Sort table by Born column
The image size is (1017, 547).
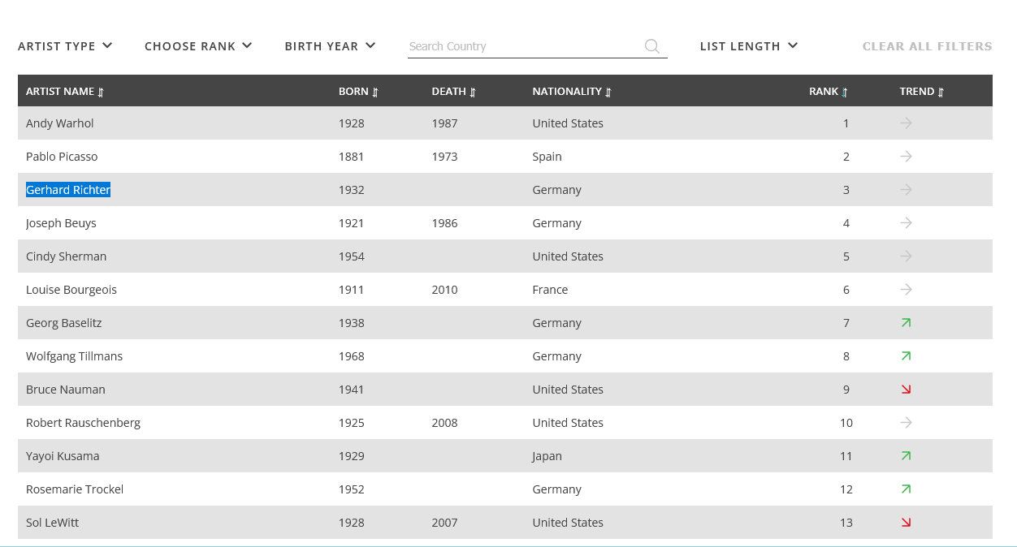pos(359,92)
